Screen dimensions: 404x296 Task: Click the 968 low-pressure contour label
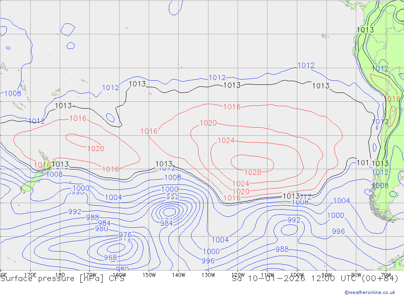point(111,258)
